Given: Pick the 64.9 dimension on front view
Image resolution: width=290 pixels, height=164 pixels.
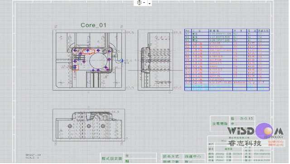Looking at the screenshot, I should pyautogui.click(x=115, y=112).
